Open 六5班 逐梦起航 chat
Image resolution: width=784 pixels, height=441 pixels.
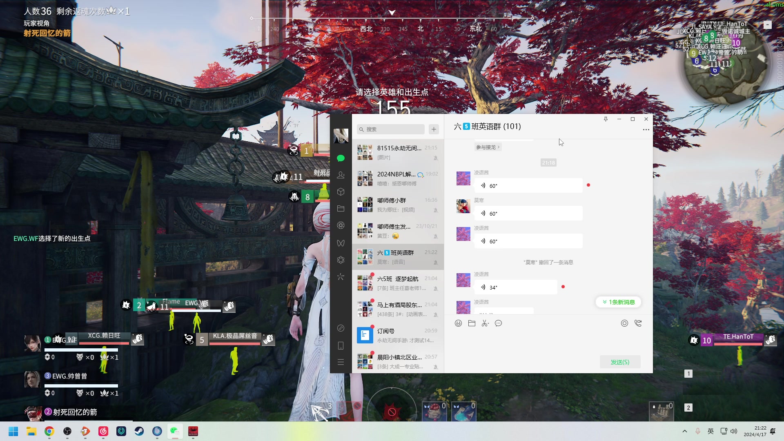[x=398, y=283]
